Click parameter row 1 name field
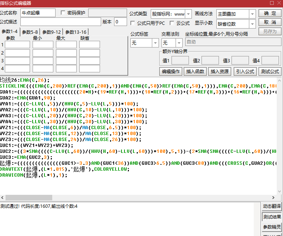Image resolution: width=283 pixels, height=236 pixels. (x=17, y=45)
